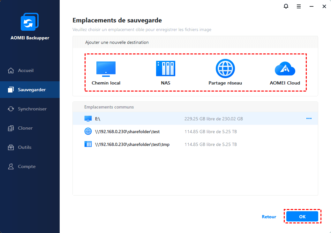Open notifications bell icon
Image resolution: width=331 pixels, height=233 pixels.
286,6
